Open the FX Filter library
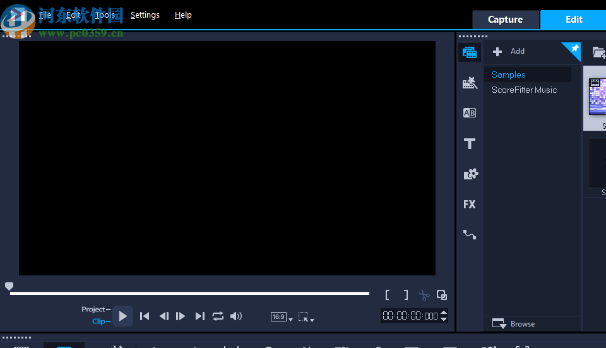This screenshot has width=606, height=348. 470,204
